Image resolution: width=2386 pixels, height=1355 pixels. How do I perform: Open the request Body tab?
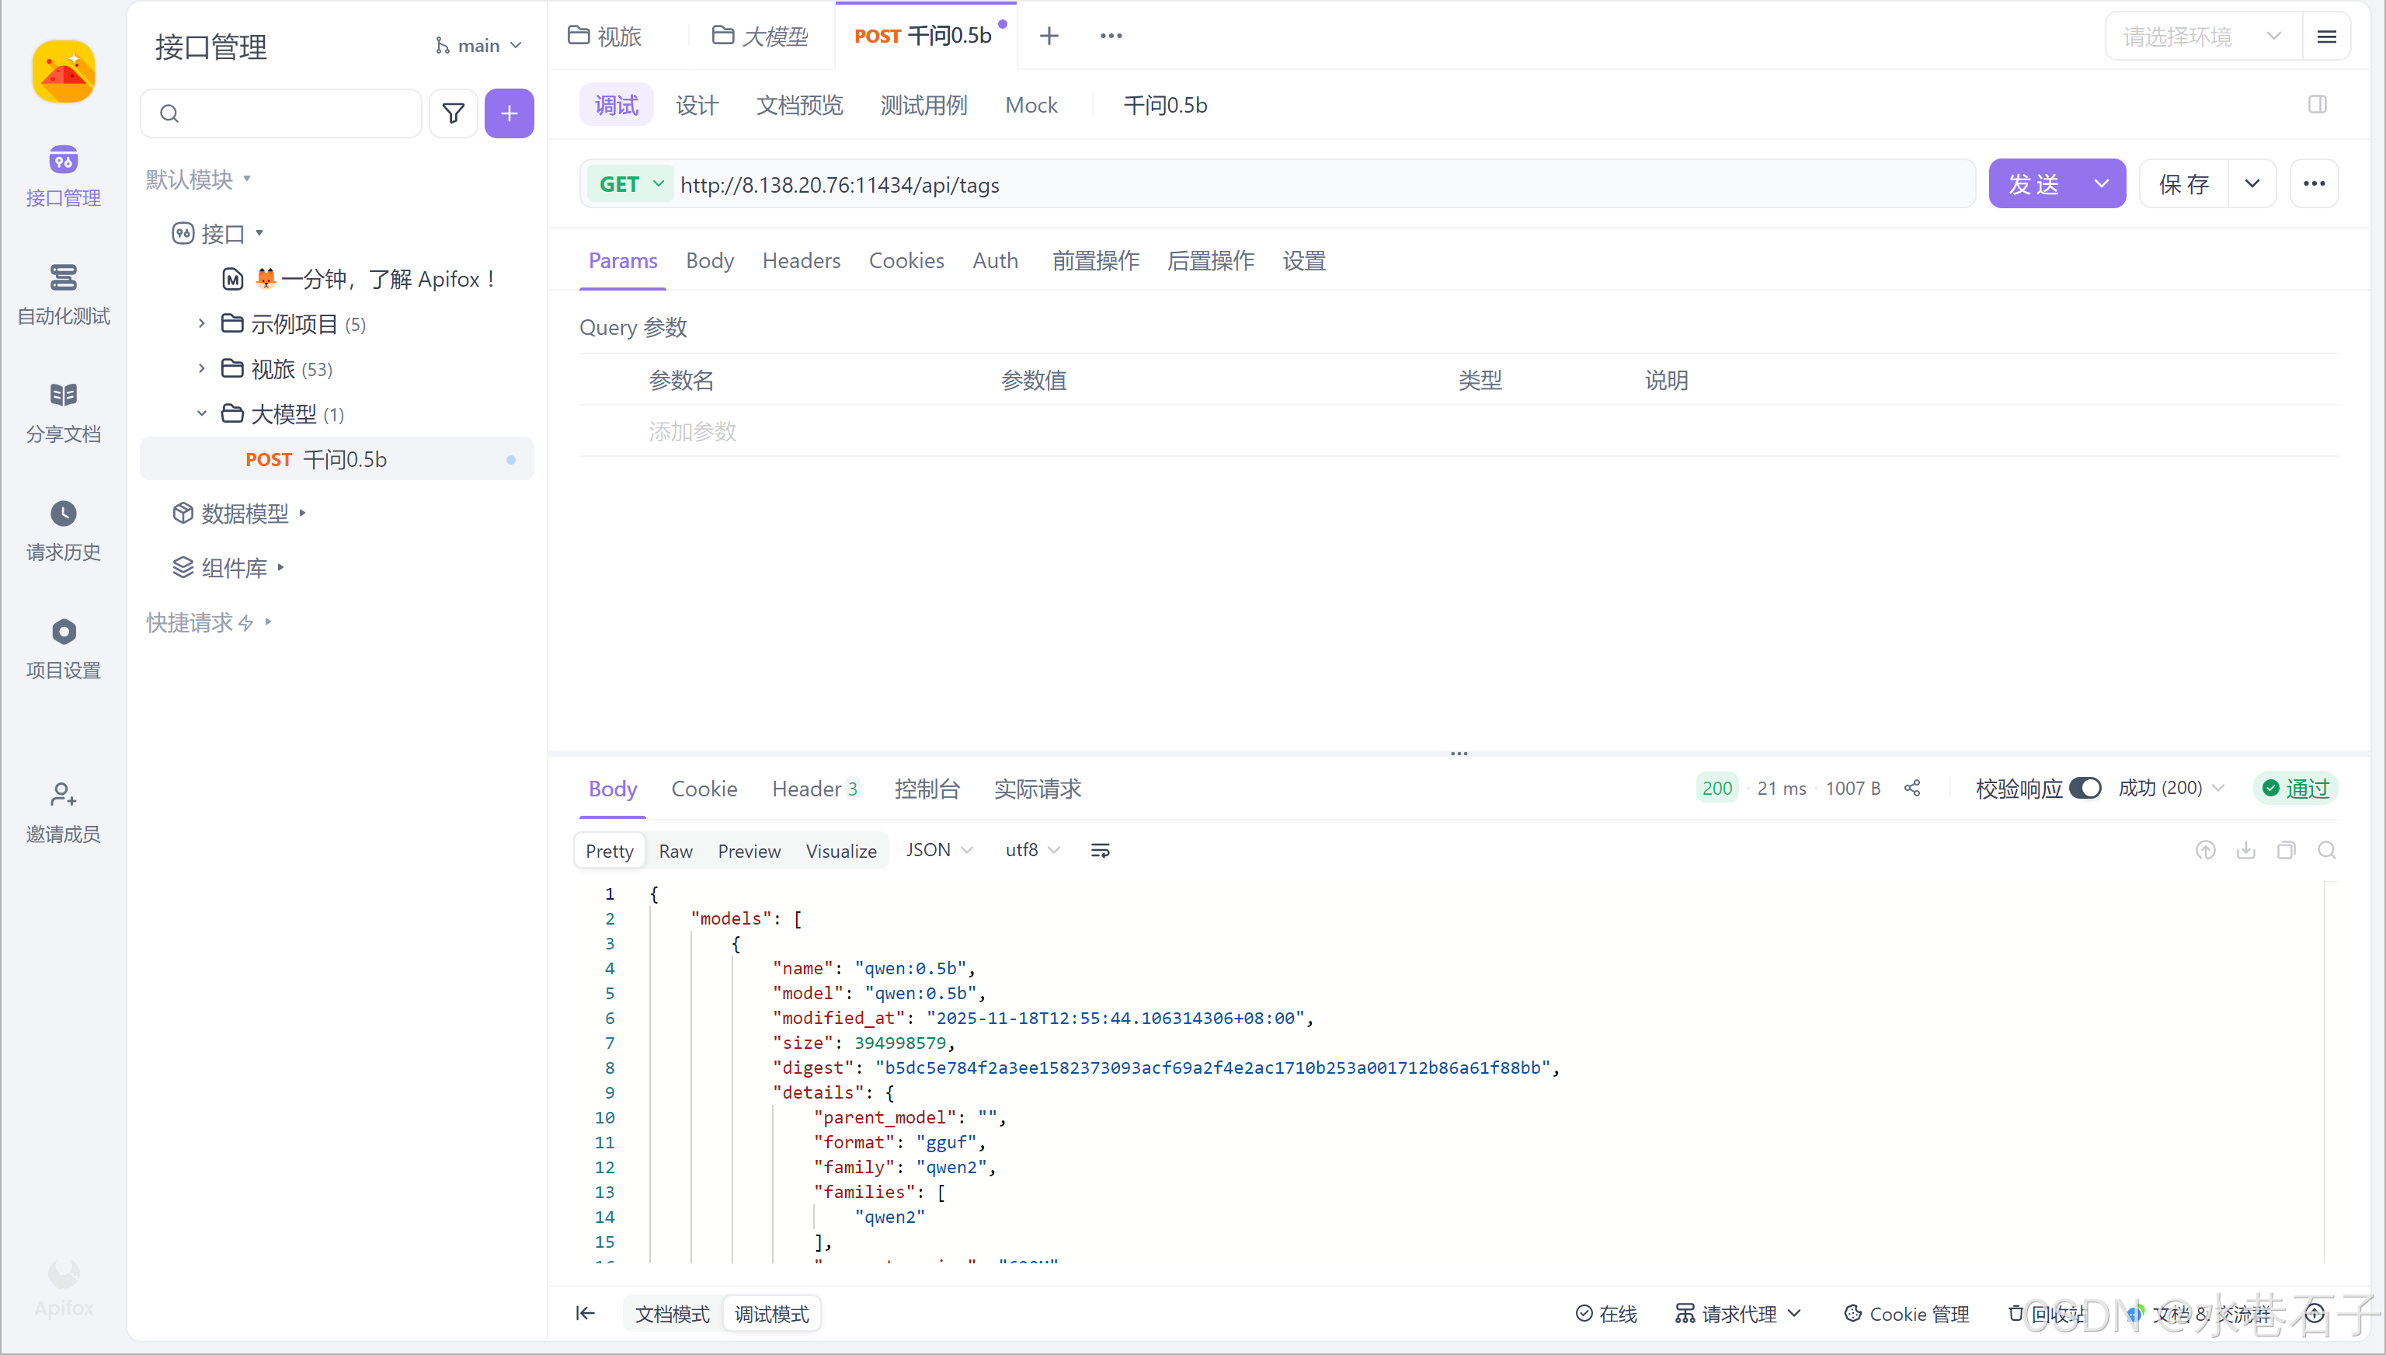[710, 260]
